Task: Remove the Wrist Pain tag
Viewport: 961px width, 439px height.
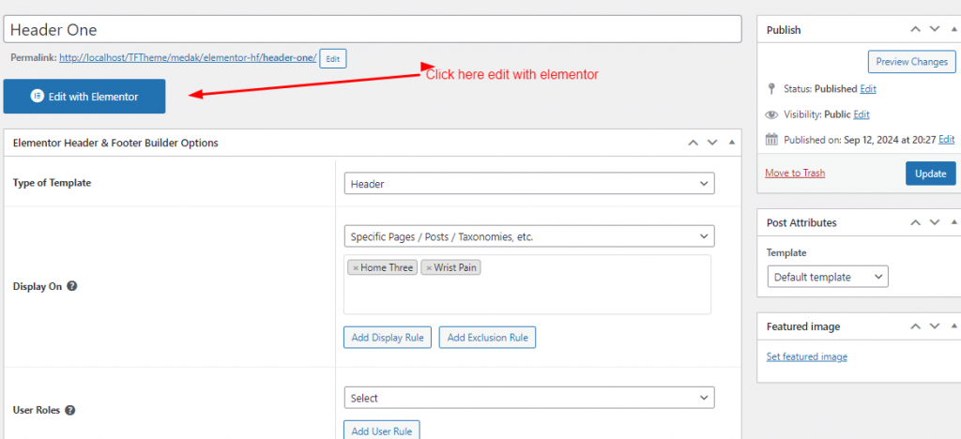Action: click(429, 268)
